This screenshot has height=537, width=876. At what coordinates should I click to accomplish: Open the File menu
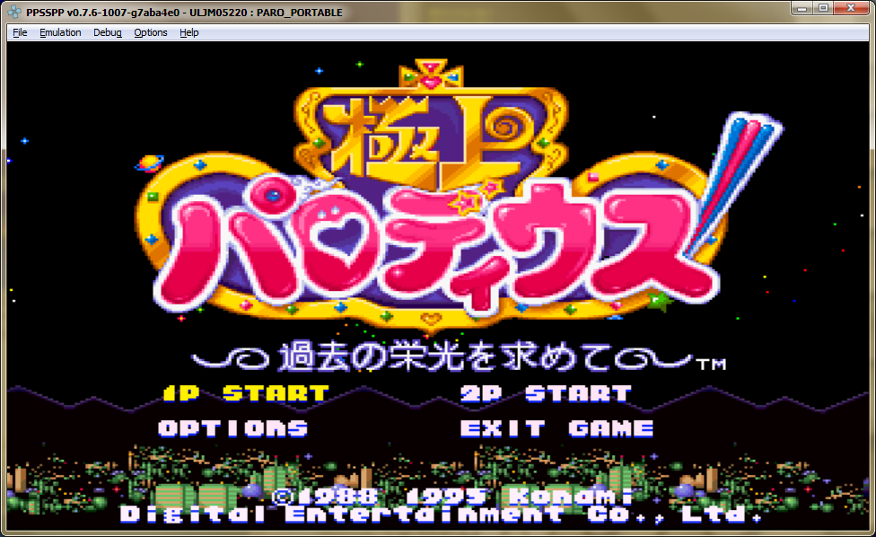point(20,32)
